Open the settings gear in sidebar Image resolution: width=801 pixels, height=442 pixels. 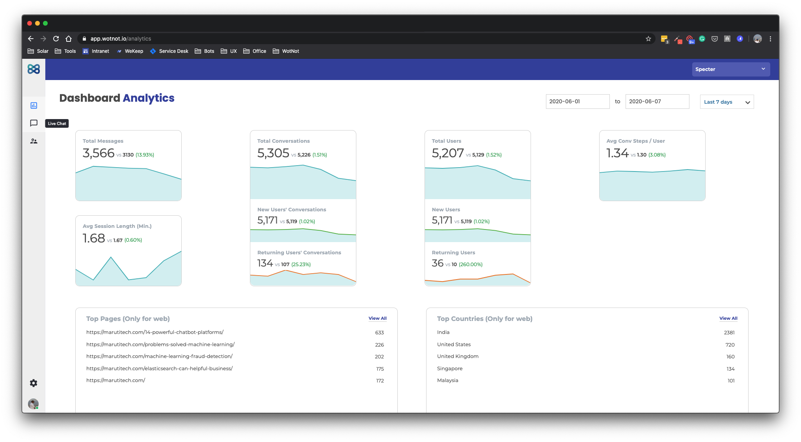click(x=34, y=383)
